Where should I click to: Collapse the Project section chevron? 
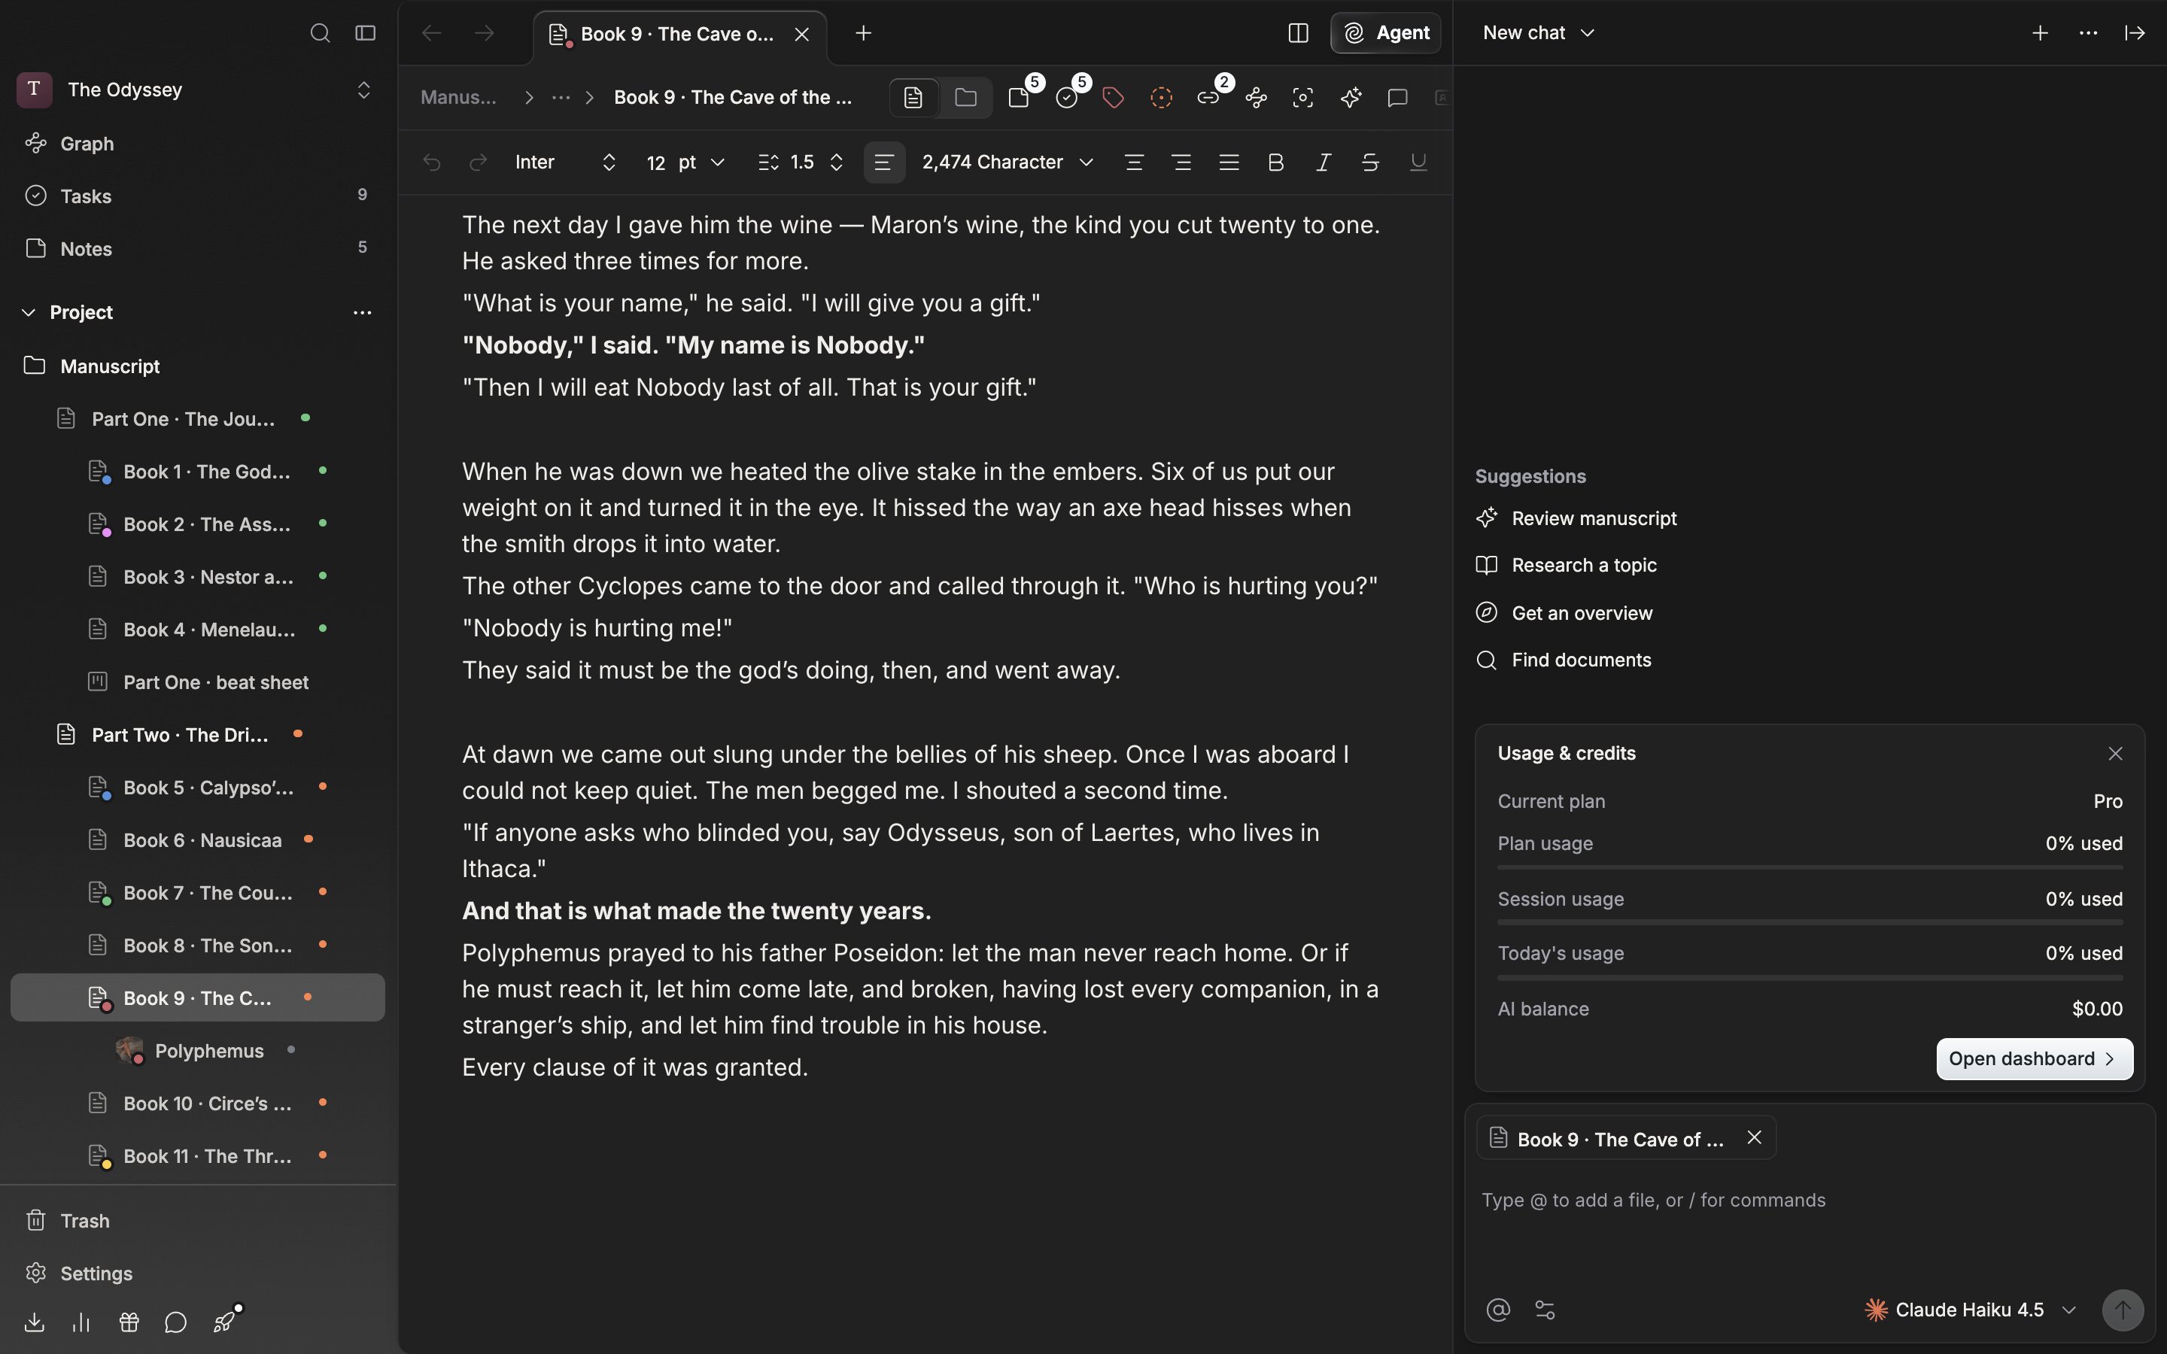click(x=29, y=312)
